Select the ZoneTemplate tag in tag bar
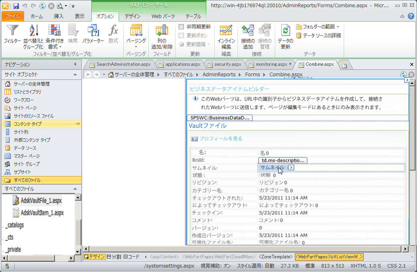The height and width of the screenshot is (272, 417). click(276, 257)
